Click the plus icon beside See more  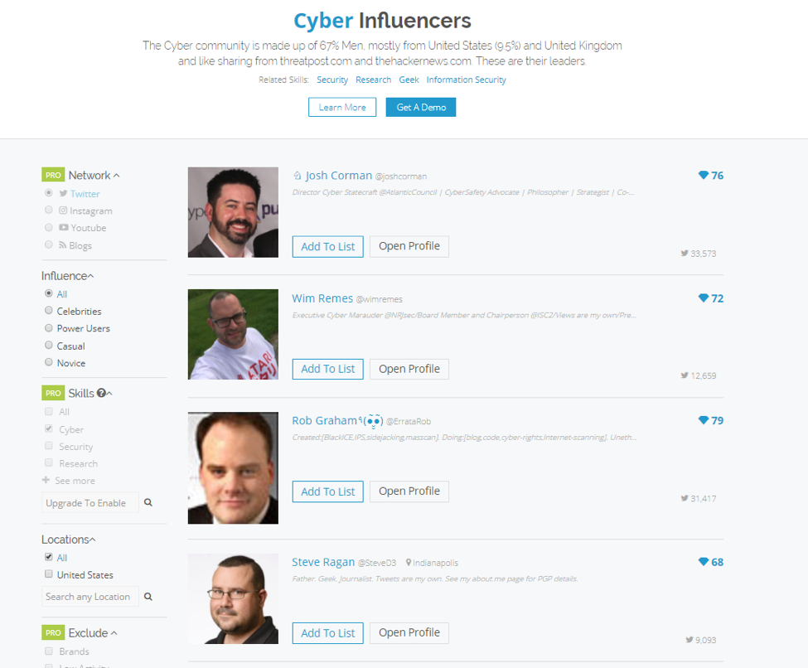click(x=46, y=481)
